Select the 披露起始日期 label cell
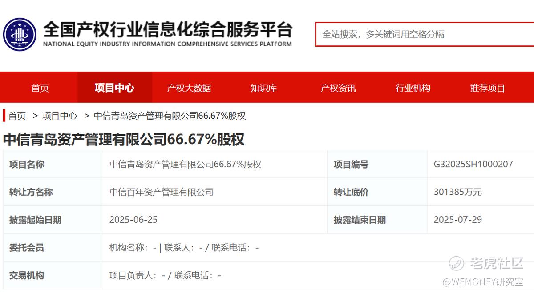Viewport: 534px width, 294px height. (x=53, y=220)
